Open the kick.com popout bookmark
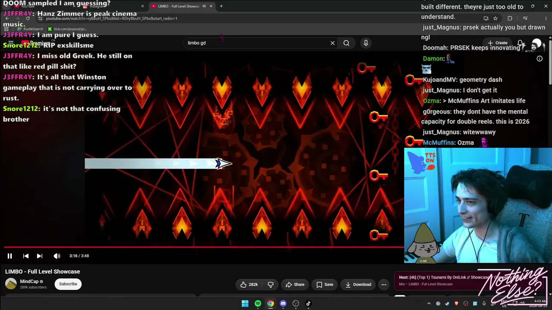This screenshot has height=310, width=552. (68, 29)
